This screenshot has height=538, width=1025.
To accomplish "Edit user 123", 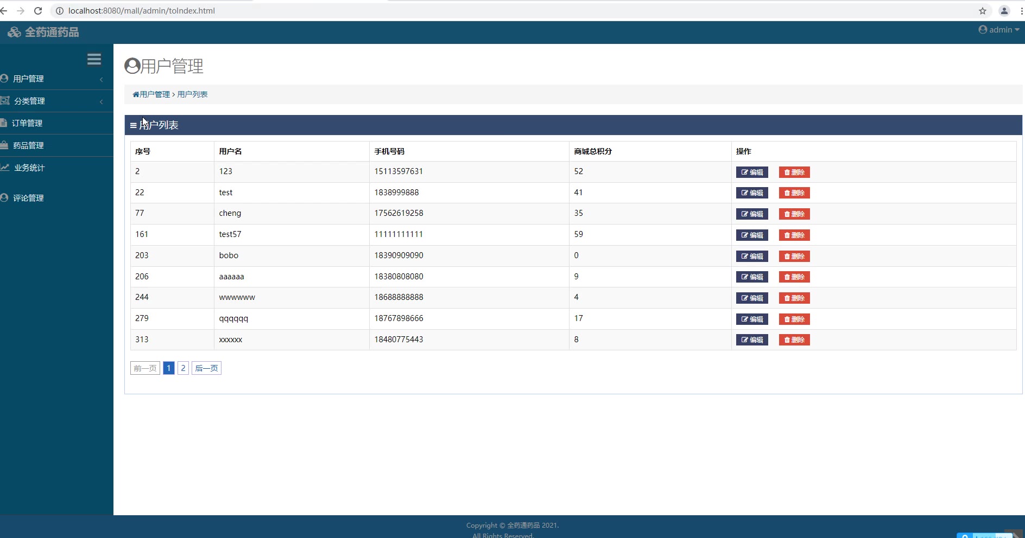I will (x=752, y=172).
